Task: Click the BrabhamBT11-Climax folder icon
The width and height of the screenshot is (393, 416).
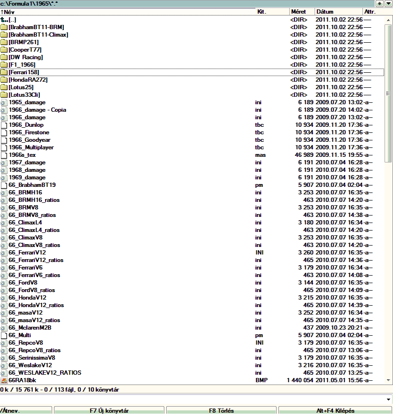Action: (4, 35)
